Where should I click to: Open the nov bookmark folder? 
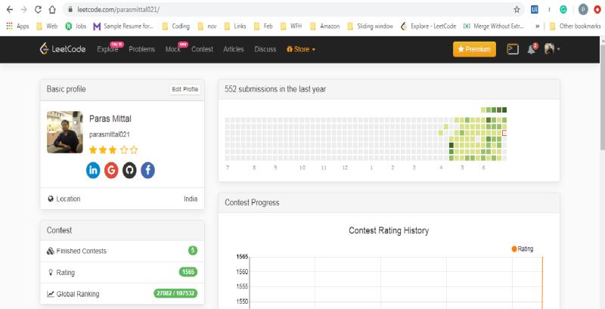(206, 26)
